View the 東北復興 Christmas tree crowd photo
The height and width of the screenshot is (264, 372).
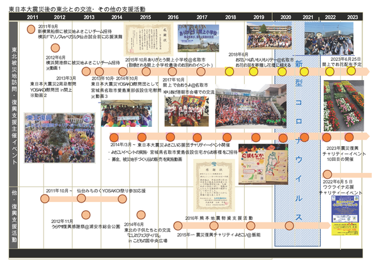click(59, 138)
